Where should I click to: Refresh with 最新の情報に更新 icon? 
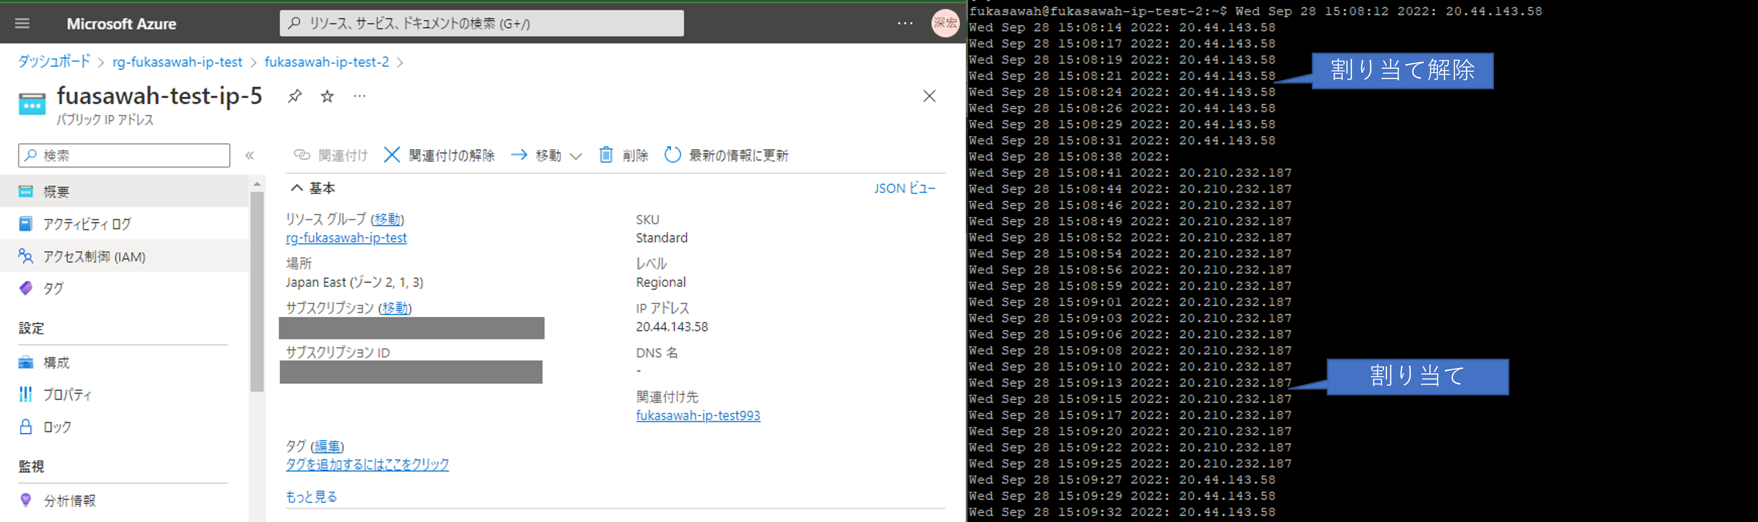click(x=672, y=155)
